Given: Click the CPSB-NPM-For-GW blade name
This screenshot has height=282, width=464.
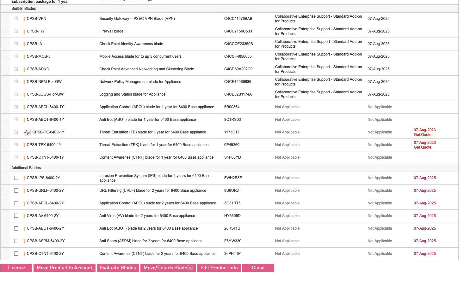Looking at the screenshot, I should (x=44, y=82).
